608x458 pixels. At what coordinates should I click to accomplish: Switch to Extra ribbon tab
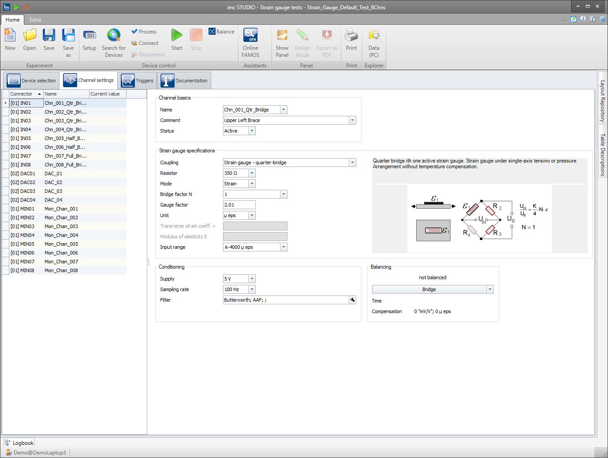(35, 19)
